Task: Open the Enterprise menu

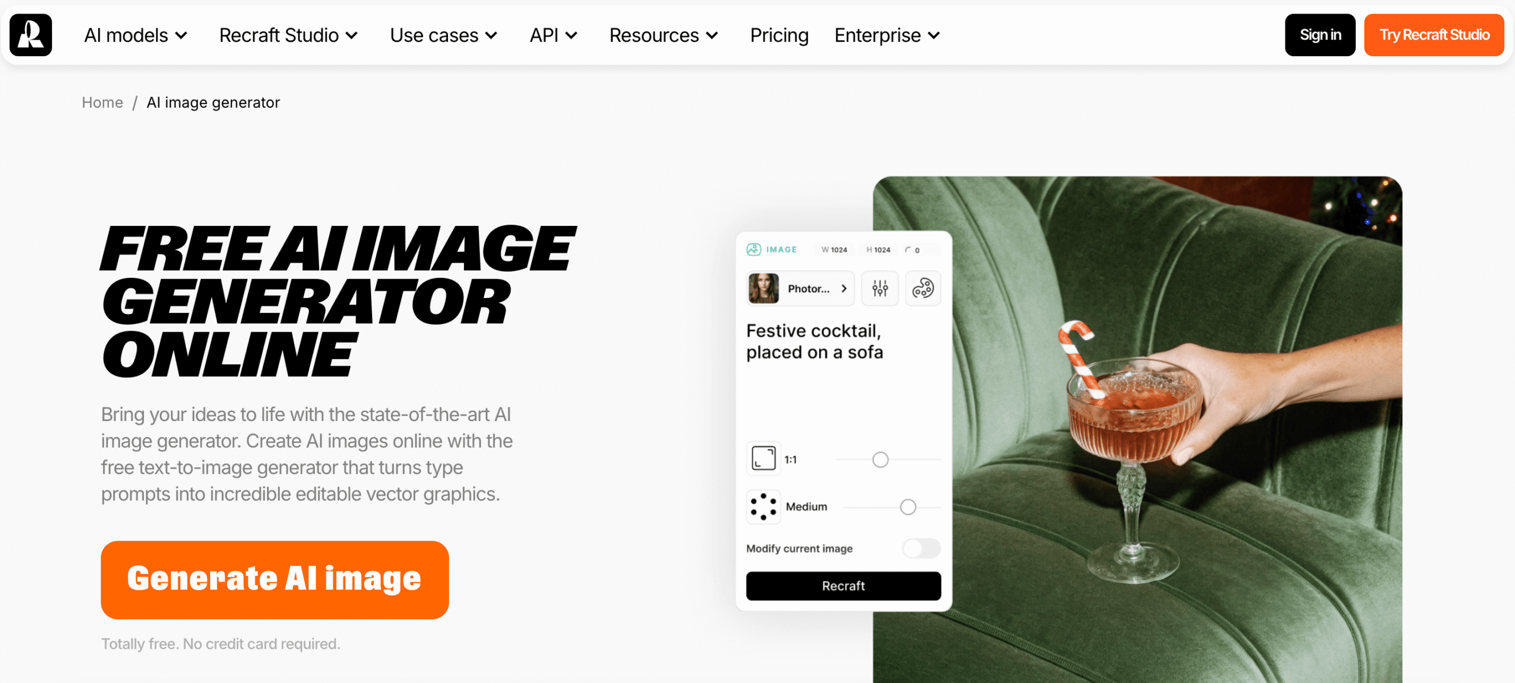Action: [887, 35]
